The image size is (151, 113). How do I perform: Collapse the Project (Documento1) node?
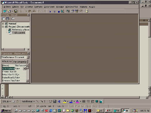(3, 27)
